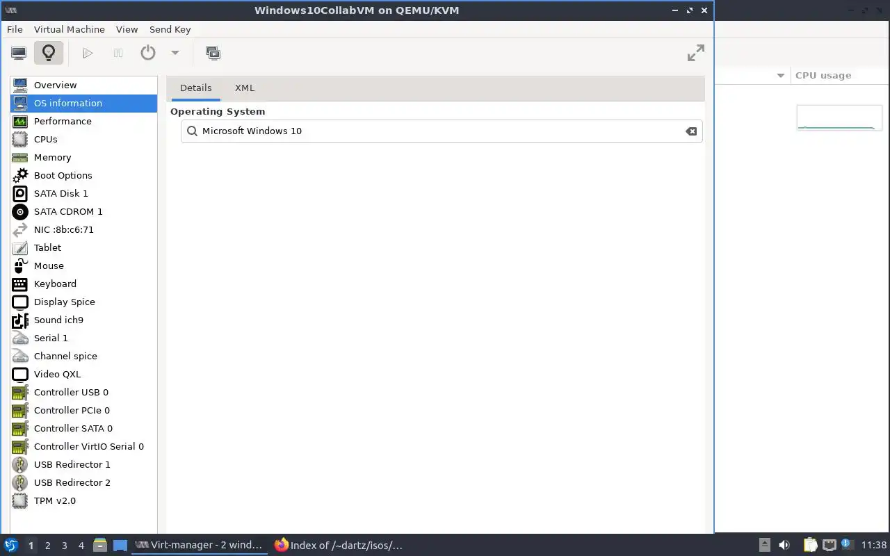Select SATA CDROM 1 device

click(x=83, y=211)
